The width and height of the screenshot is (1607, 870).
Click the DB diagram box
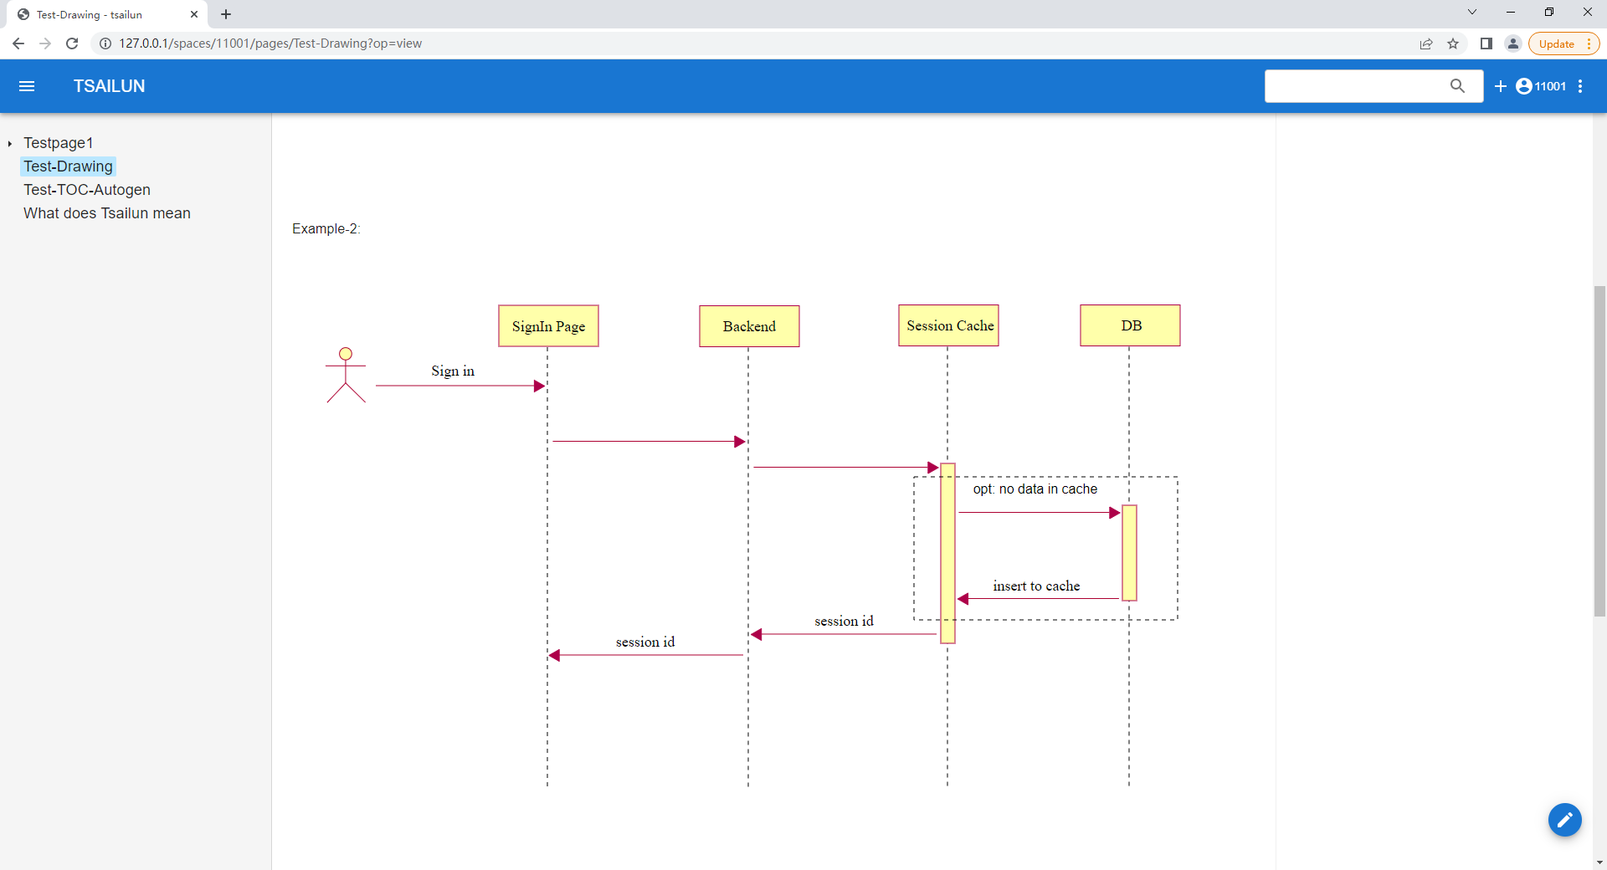[1130, 325]
